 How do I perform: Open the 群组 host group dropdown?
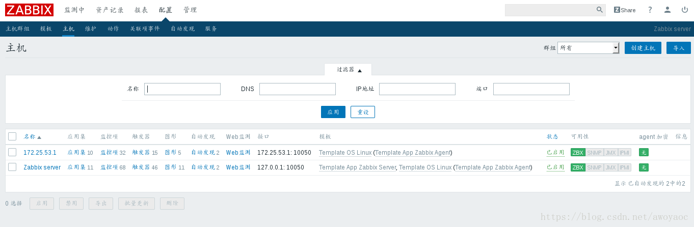point(589,48)
